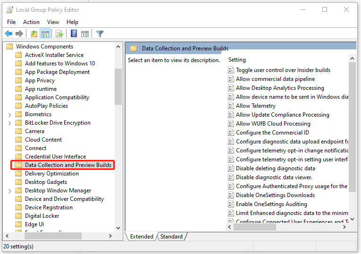Click folder icon in Data Collection header
The width and height of the screenshot is (361, 254).
pos(134,48)
